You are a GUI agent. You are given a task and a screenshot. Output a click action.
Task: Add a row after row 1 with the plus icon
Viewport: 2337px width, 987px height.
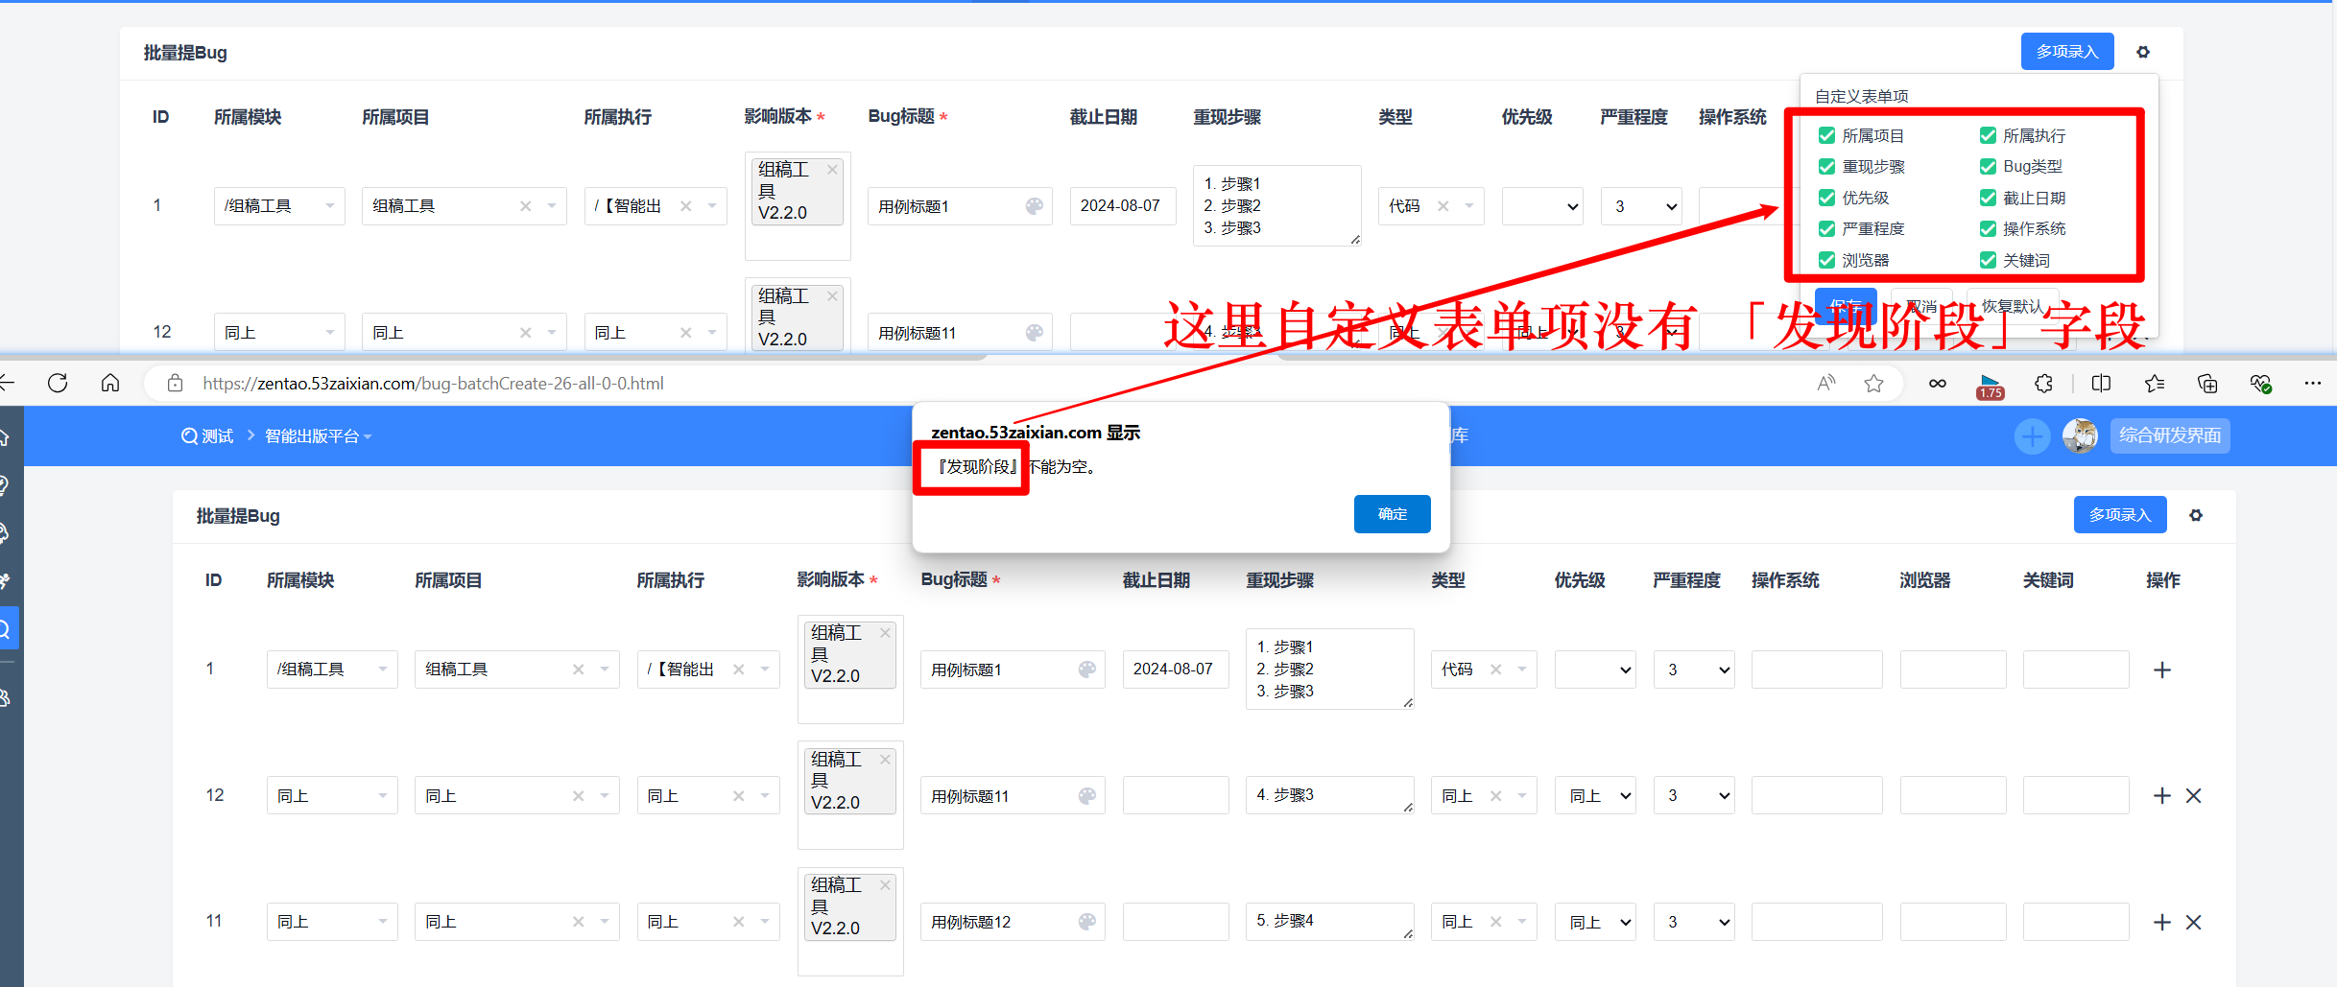(2162, 670)
